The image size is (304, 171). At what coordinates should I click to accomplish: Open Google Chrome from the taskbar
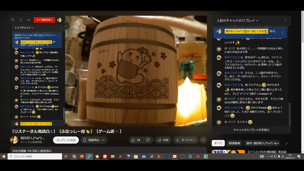tap(74, 156)
